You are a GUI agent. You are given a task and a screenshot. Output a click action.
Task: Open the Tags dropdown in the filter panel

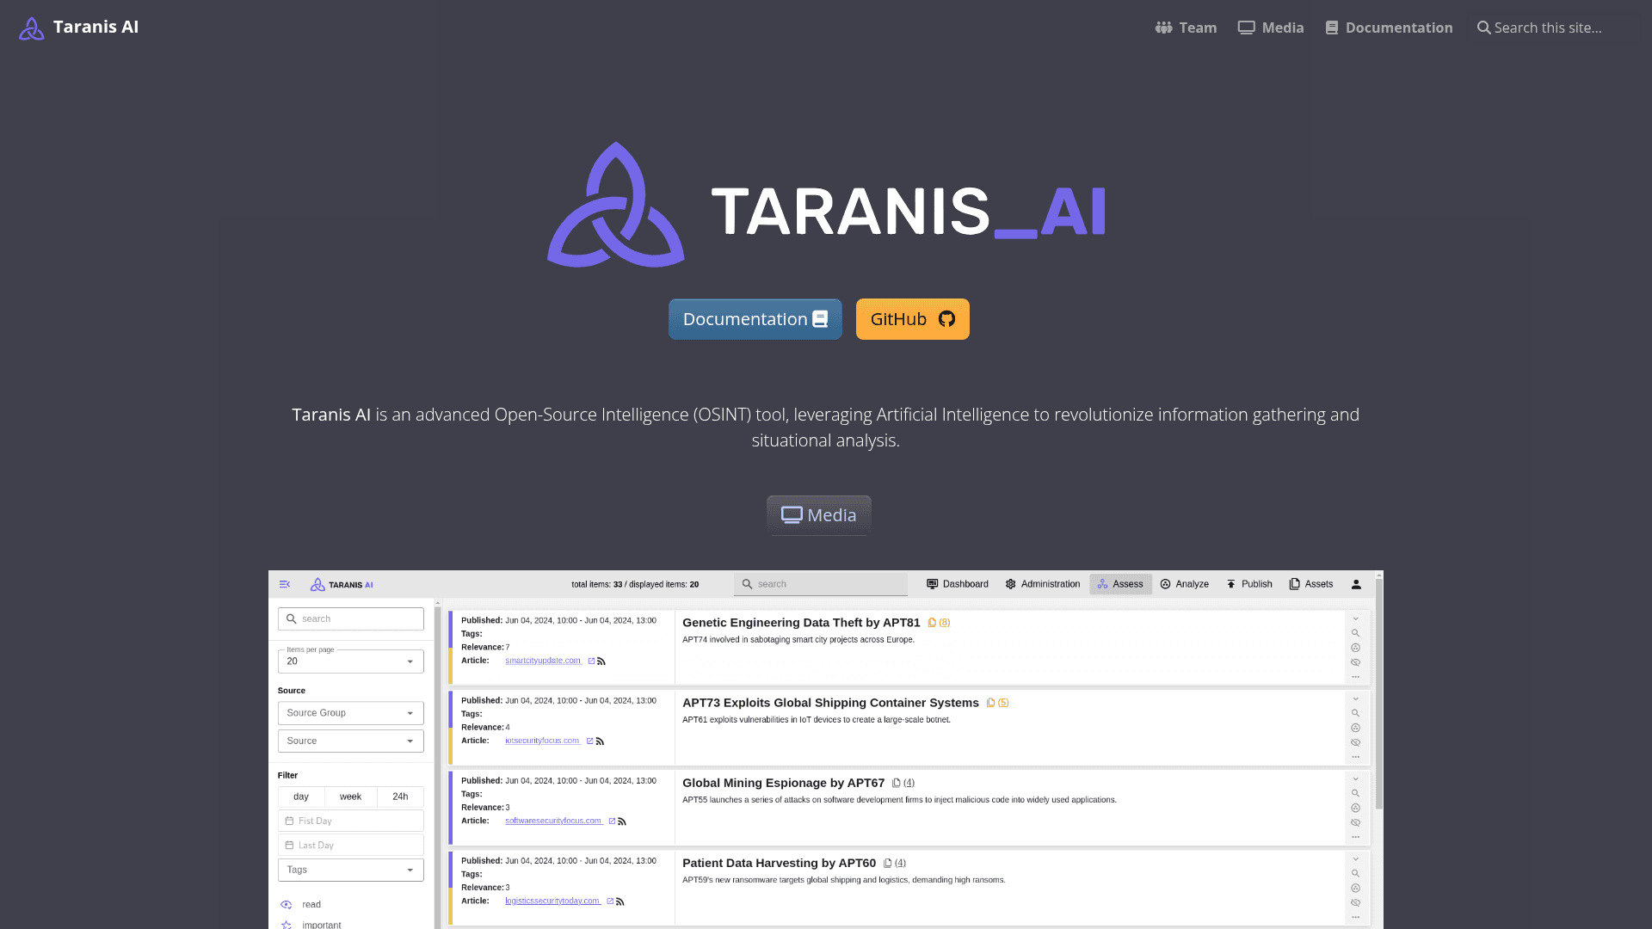coord(351,870)
